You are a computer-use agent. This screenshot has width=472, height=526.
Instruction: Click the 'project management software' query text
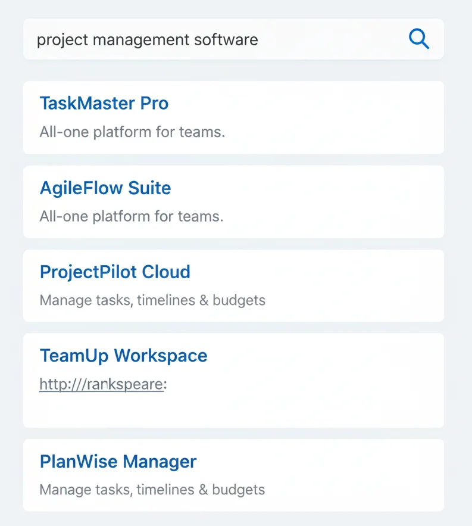click(x=147, y=40)
